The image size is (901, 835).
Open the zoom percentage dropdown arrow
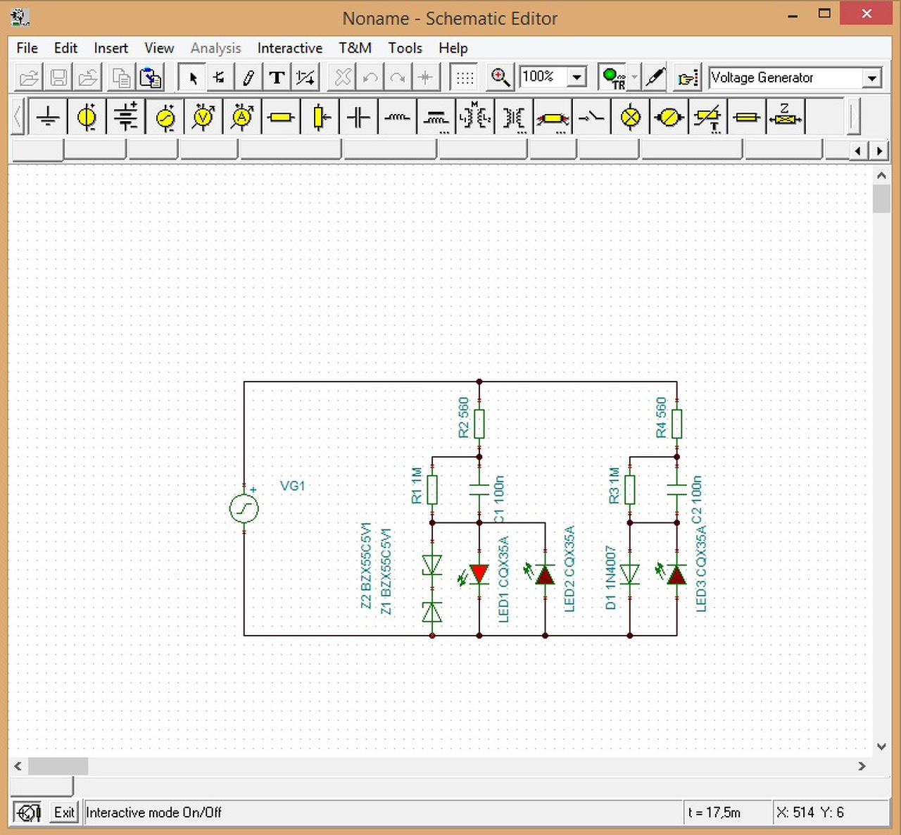[x=577, y=77]
